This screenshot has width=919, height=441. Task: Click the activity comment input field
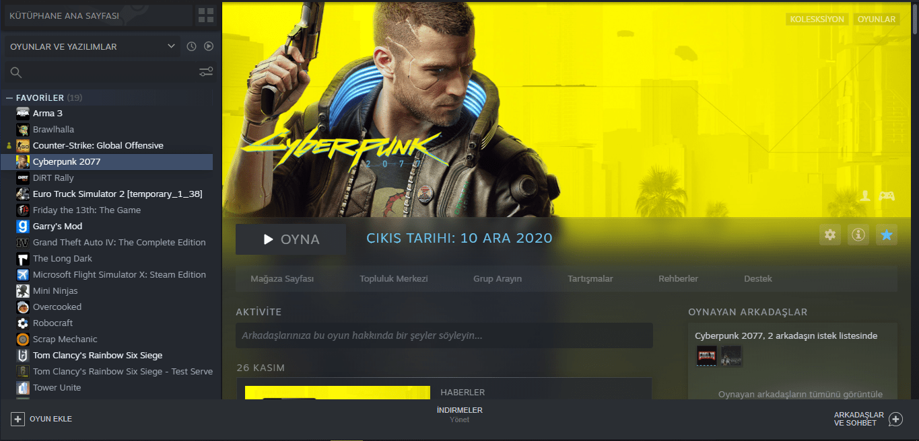(x=444, y=335)
